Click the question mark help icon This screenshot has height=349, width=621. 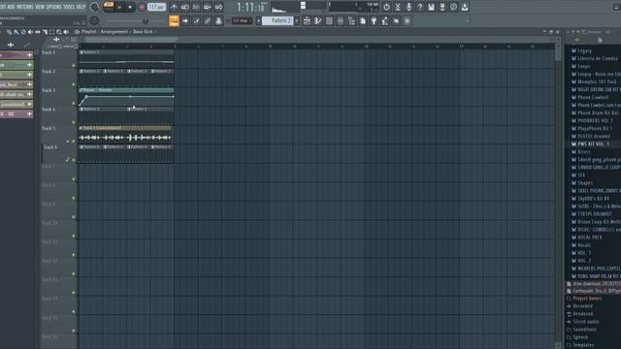(x=420, y=7)
